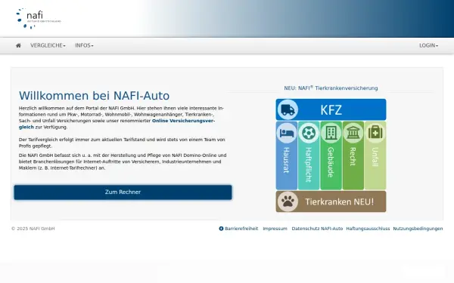Select the Haftpflicht soccer ball icon
The height and width of the screenshot is (283, 454).
click(x=309, y=133)
